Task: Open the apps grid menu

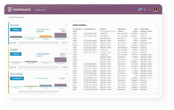Action: coord(10,10)
